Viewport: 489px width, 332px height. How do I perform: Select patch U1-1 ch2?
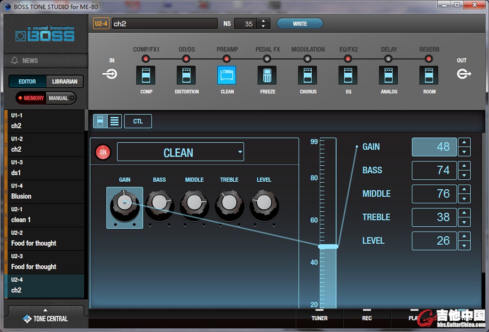pos(44,121)
